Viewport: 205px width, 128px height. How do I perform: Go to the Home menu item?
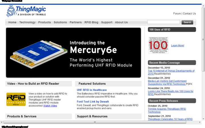tap(12, 22)
